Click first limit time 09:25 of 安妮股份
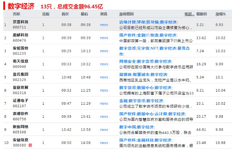 pyautogui.click(x=66, y=51)
